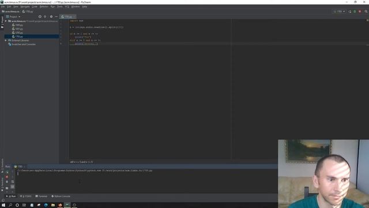Open the Window menu
369x208 pixels.
pyautogui.click(x=76, y=6)
